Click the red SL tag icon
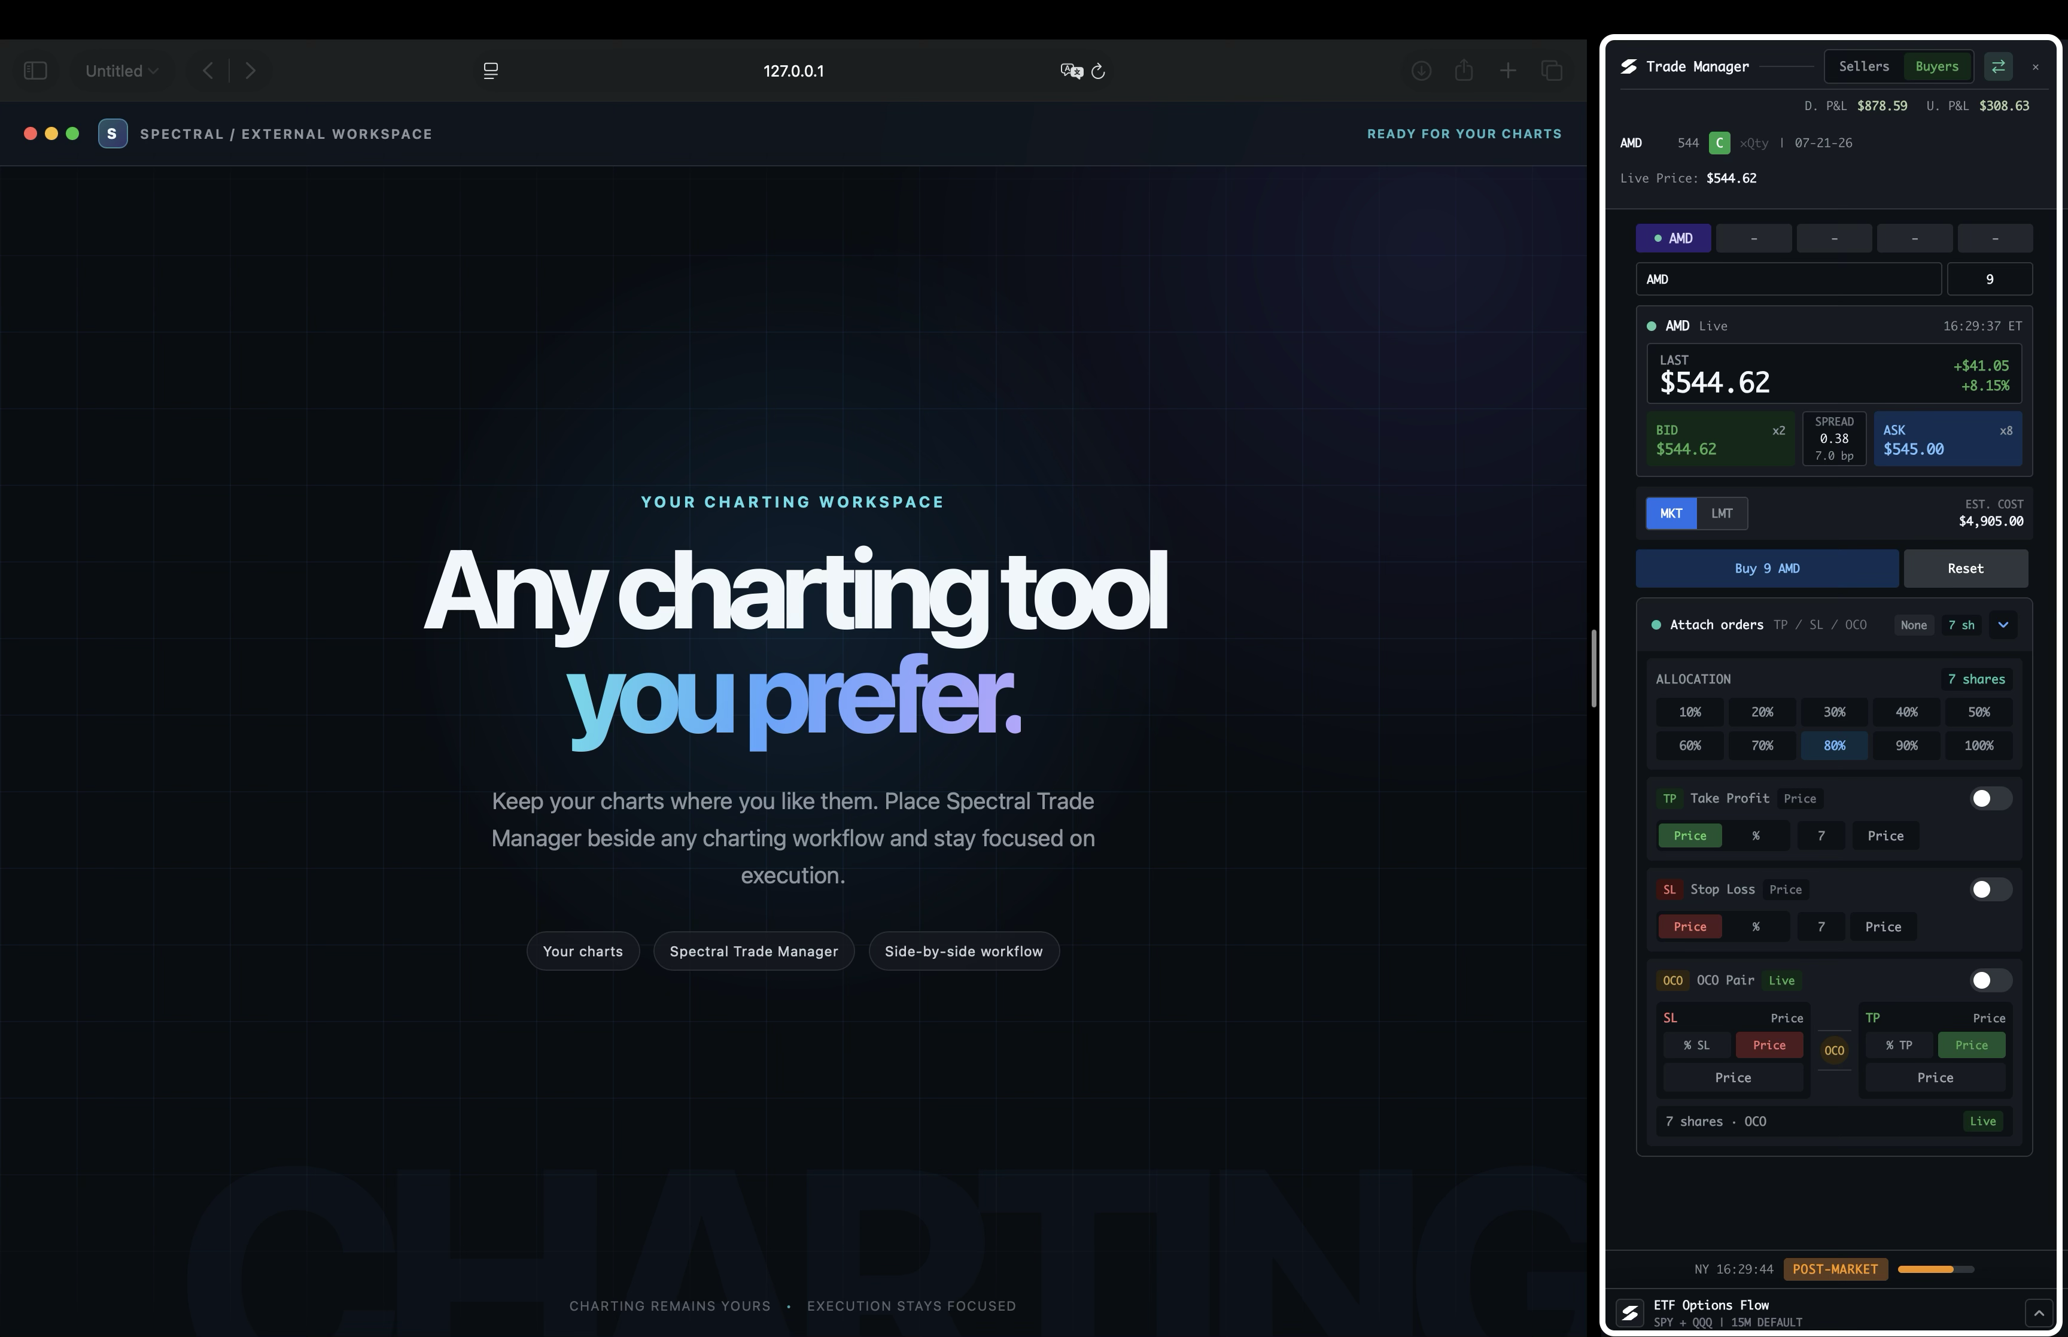 point(1669,889)
